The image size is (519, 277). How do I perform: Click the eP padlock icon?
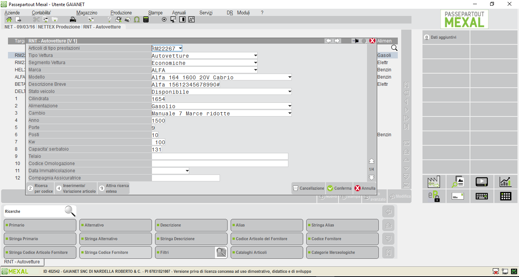pyautogui.click(x=434, y=196)
